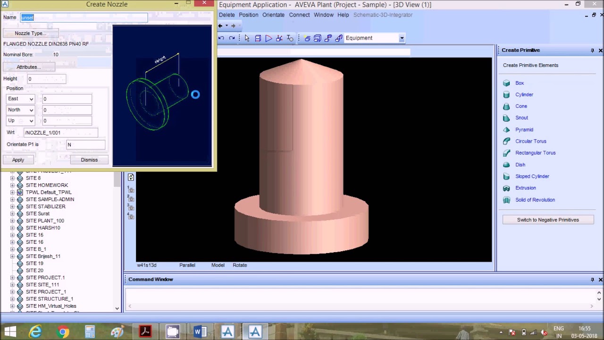Image resolution: width=604 pixels, height=340 pixels.
Task: Click the nozzle Name input field
Action: pos(84,17)
